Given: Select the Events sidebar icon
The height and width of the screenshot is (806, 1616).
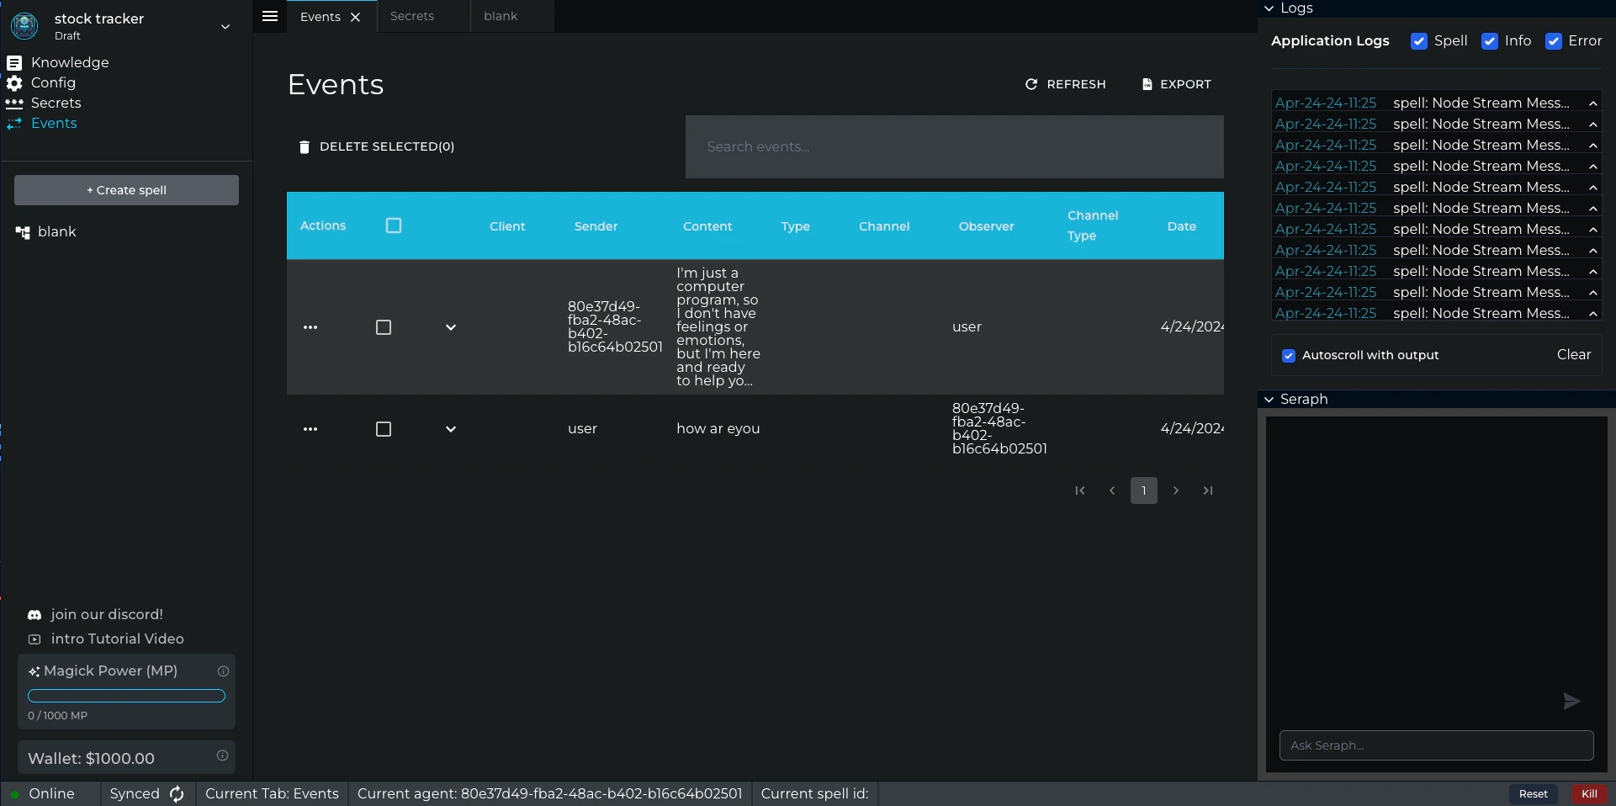Looking at the screenshot, I should 14,123.
